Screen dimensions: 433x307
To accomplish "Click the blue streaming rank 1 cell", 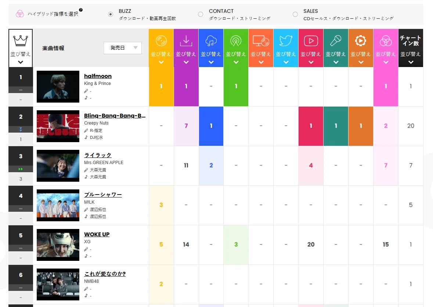I will coord(211,126).
